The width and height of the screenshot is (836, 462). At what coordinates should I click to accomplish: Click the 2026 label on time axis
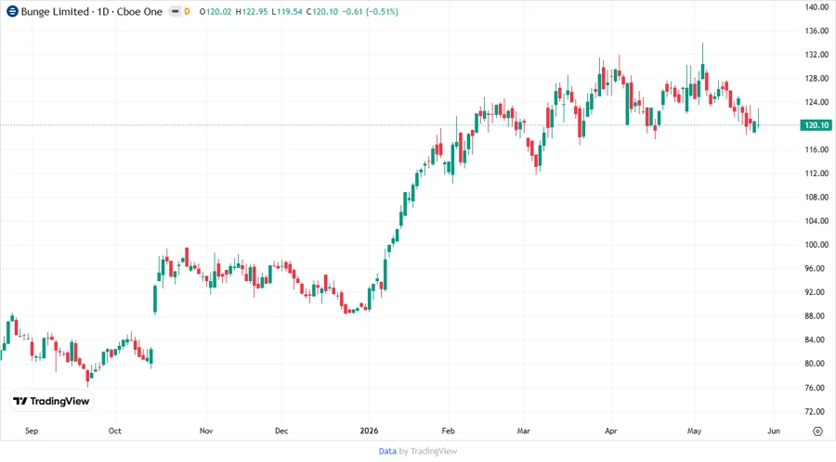tap(369, 430)
